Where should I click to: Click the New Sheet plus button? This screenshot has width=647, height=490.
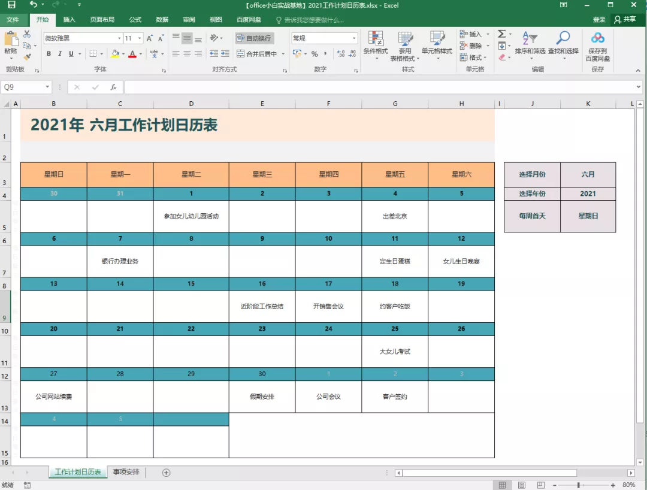click(165, 472)
